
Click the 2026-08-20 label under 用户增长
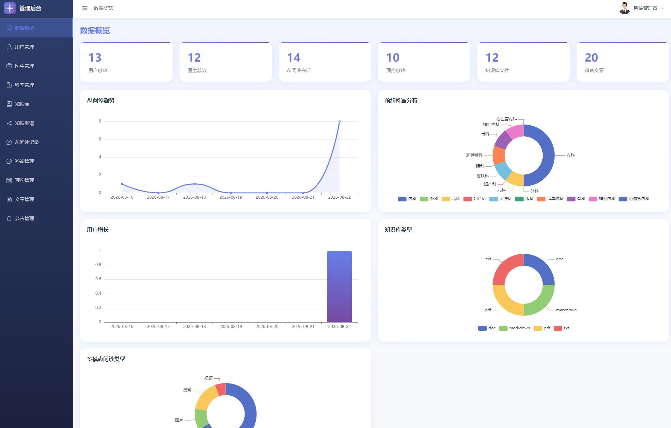(x=267, y=327)
